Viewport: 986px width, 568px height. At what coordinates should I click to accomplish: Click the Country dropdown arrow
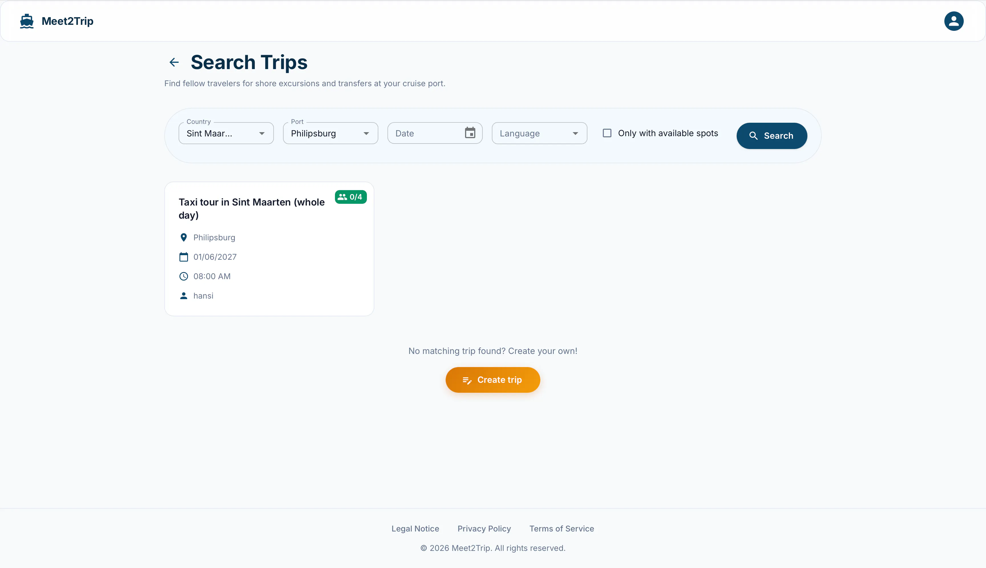pyautogui.click(x=262, y=133)
